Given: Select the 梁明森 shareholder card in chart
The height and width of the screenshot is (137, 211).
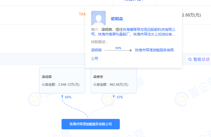Looking at the screenshot, I should pos(62,80).
